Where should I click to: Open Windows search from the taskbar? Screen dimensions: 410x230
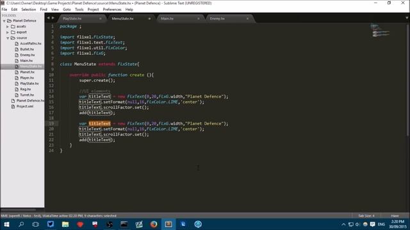pos(21,224)
